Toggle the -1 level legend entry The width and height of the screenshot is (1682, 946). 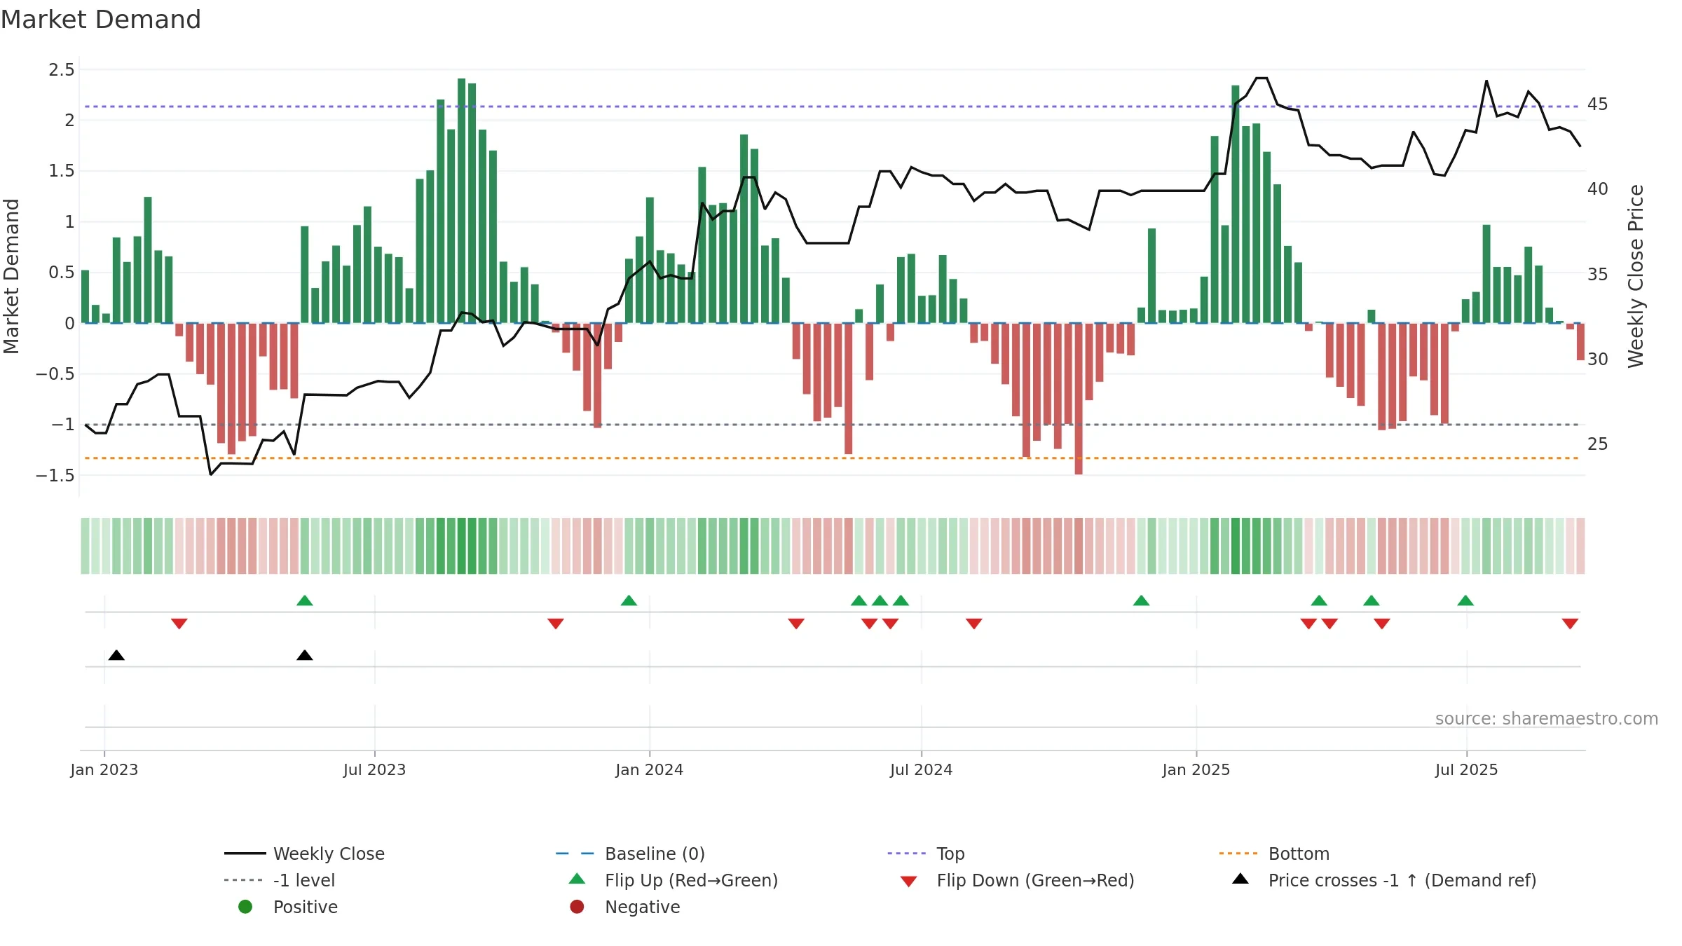279,880
